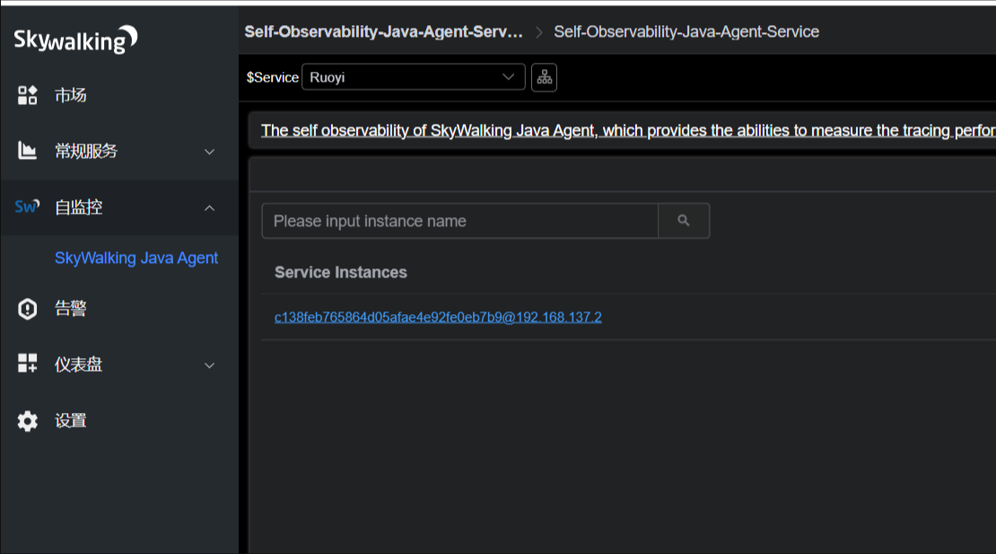
Task: Open the 市场 marketplace icon
Action: click(x=27, y=95)
